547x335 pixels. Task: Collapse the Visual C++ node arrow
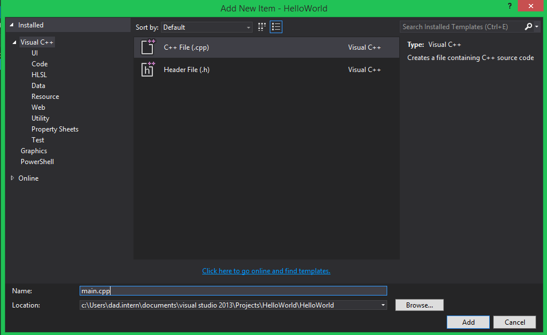click(14, 42)
